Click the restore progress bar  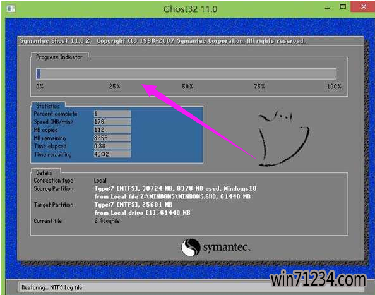point(186,74)
